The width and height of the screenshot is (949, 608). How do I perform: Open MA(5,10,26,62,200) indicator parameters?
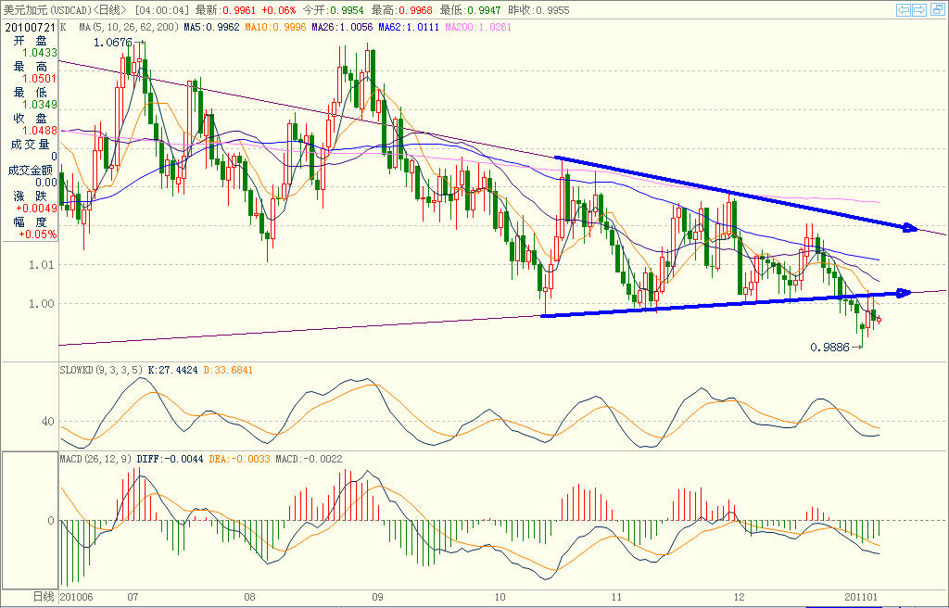129,27
